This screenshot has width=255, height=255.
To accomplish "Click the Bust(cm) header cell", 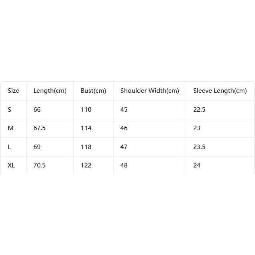I will pos(93,91).
